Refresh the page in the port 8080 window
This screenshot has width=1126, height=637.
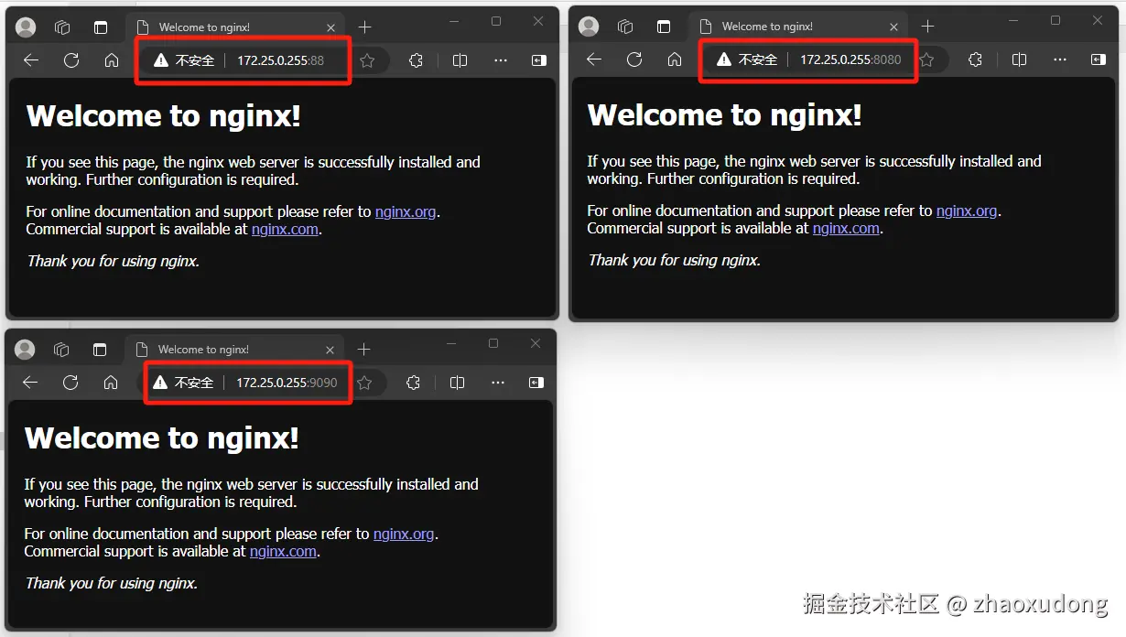point(634,59)
